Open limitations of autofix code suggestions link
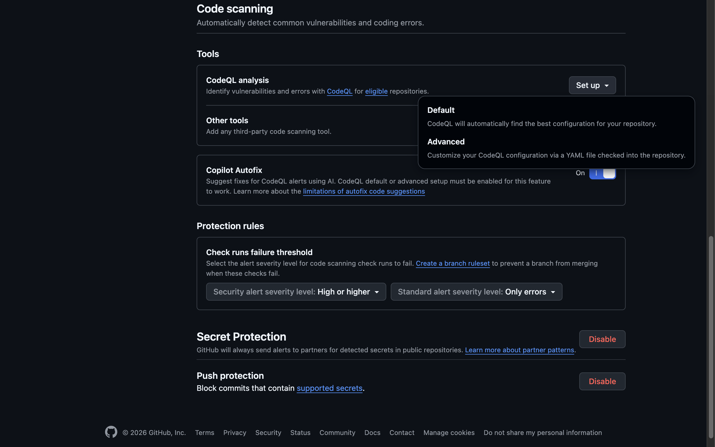The image size is (715, 447). [364, 191]
